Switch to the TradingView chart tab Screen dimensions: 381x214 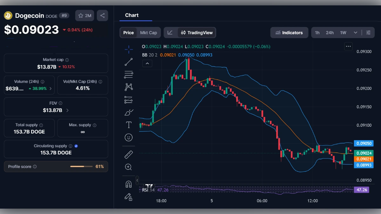tap(197, 32)
